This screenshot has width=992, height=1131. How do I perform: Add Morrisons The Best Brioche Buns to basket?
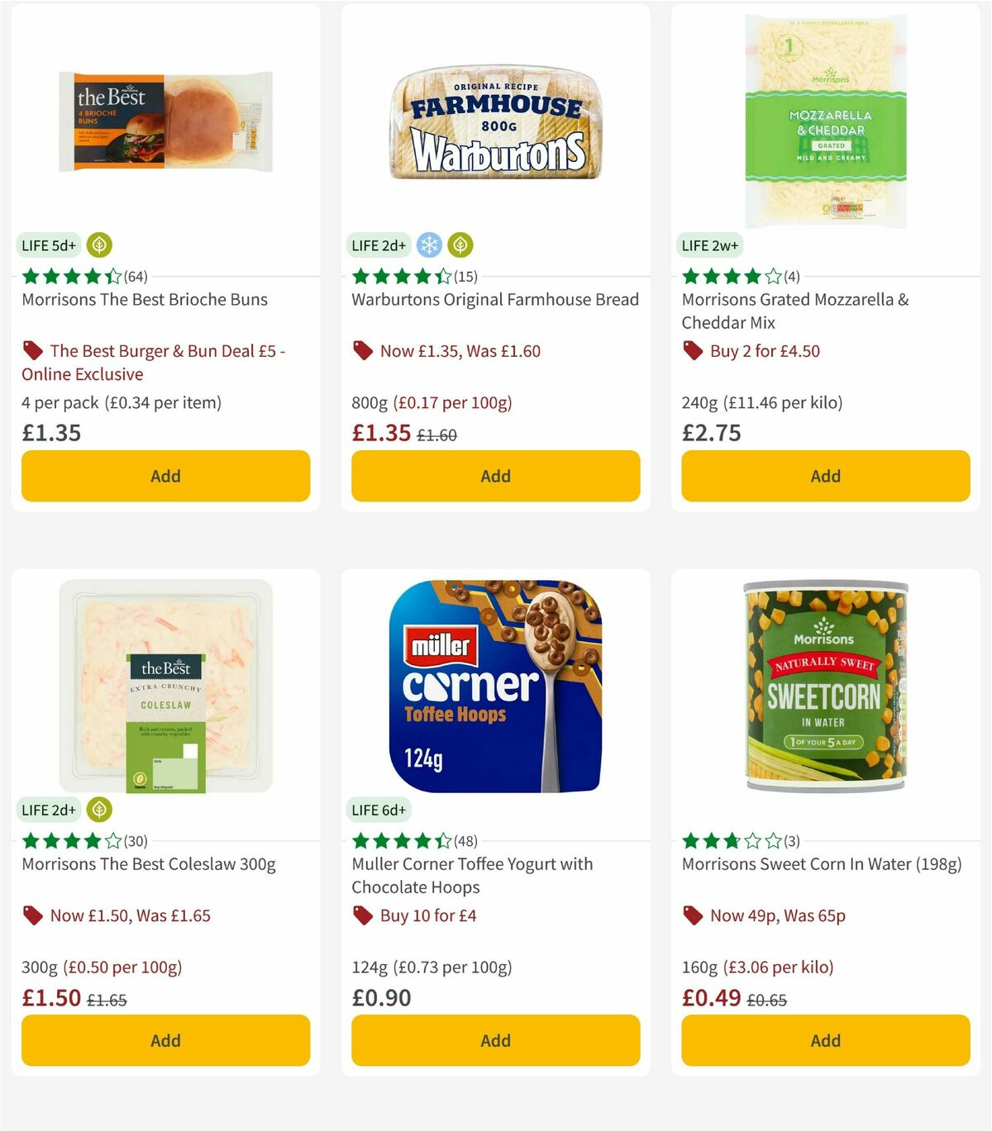pyautogui.click(x=165, y=476)
